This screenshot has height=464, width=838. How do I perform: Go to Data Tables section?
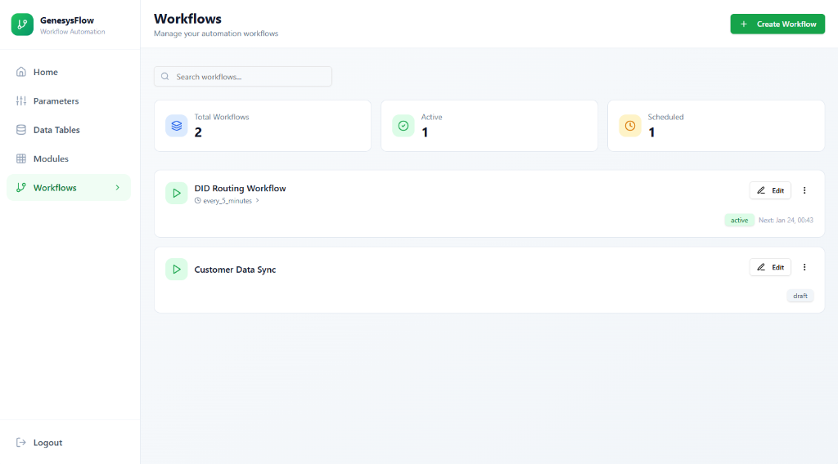(69, 130)
